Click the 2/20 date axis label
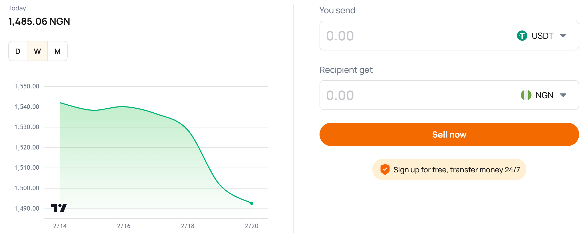The height and width of the screenshot is (239, 585). [252, 226]
